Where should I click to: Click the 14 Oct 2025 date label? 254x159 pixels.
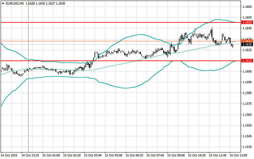click(x=9, y=155)
